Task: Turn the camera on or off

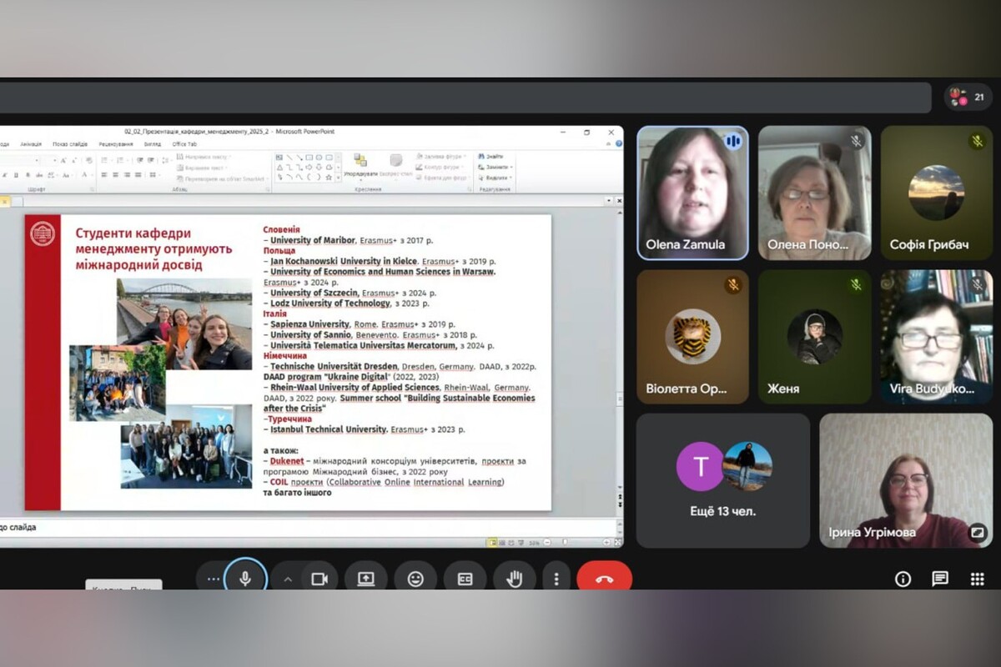Action: pos(319,579)
